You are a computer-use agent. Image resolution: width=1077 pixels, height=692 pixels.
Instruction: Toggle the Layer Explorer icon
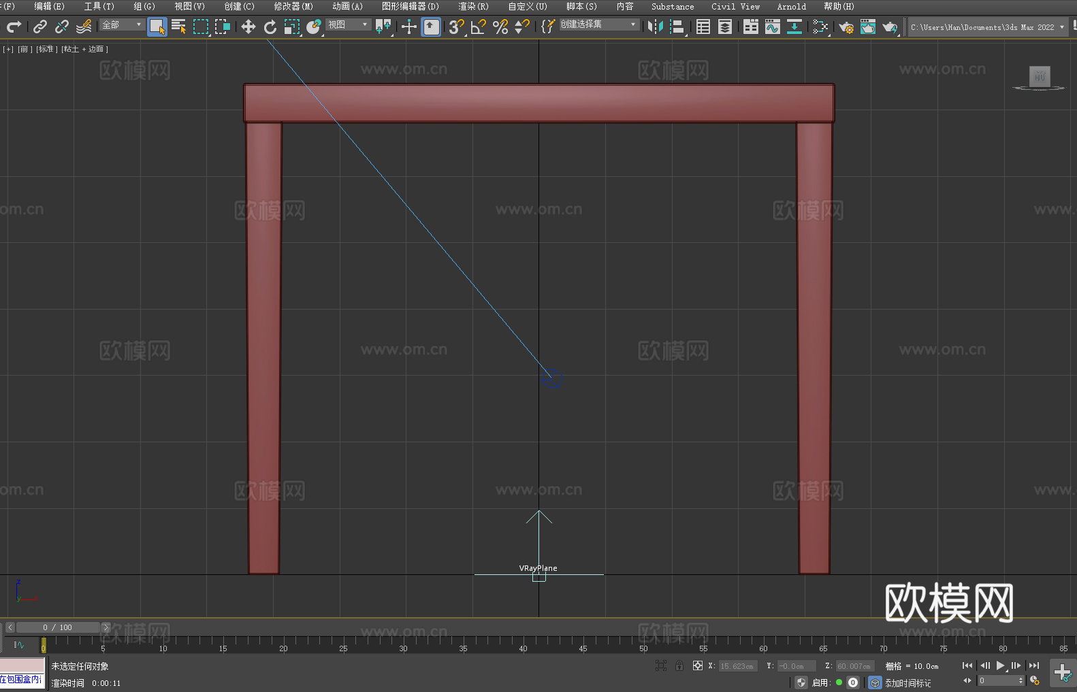[725, 27]
